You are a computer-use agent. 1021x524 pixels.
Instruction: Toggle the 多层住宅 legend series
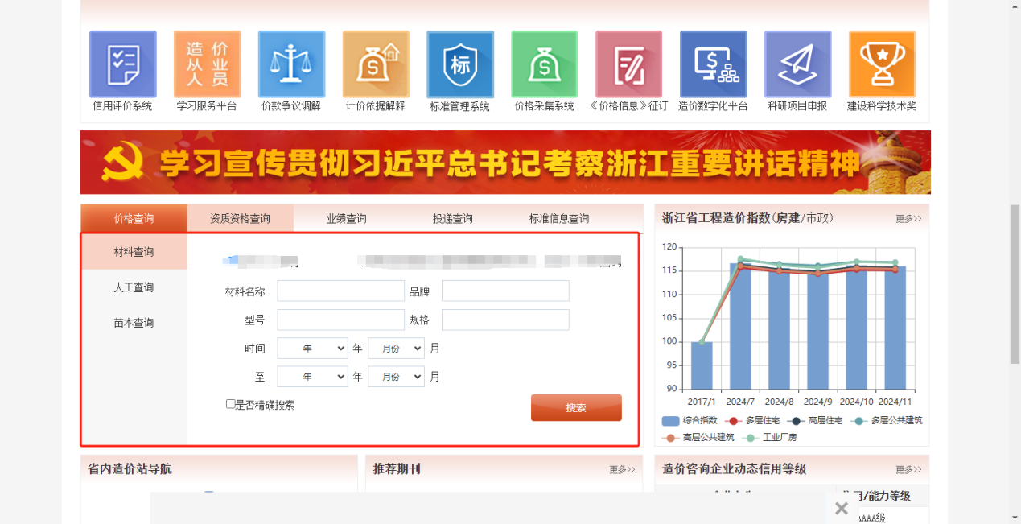tap(752, 420)
